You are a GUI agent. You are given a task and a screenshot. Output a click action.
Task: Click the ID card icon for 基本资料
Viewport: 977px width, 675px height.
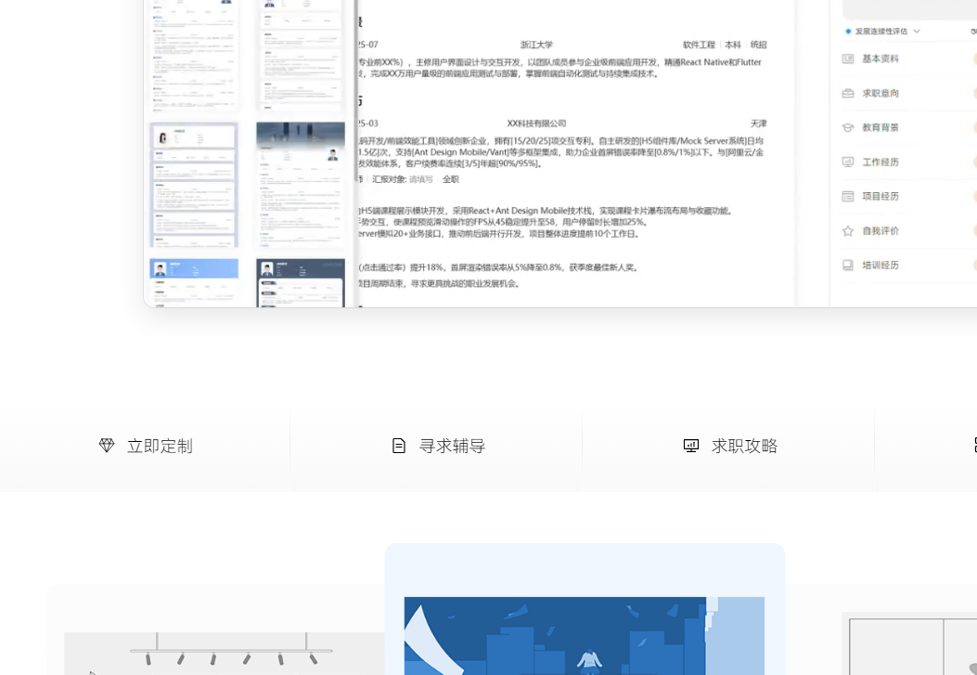point(847,58)
